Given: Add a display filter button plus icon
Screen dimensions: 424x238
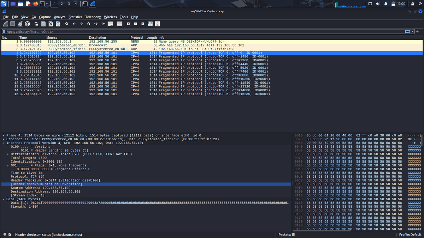Looking at the screenshot, I should [x=417, y=32].
